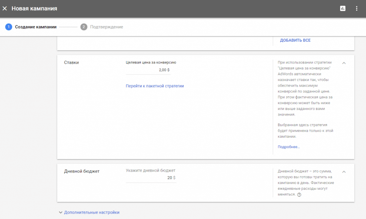
Task: Click the daily budget field showing 20 $
Action: [151, 178]
